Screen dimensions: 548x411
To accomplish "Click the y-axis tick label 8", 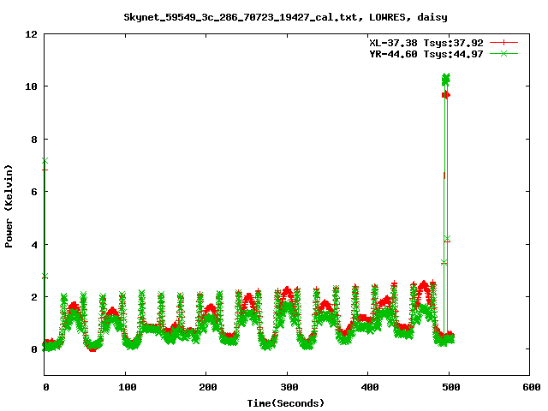I will (x=34, y=140).
